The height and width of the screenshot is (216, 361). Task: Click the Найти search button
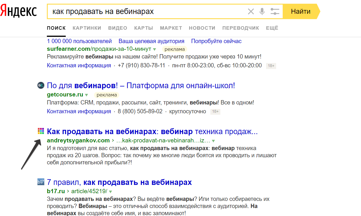pos(301,11)
